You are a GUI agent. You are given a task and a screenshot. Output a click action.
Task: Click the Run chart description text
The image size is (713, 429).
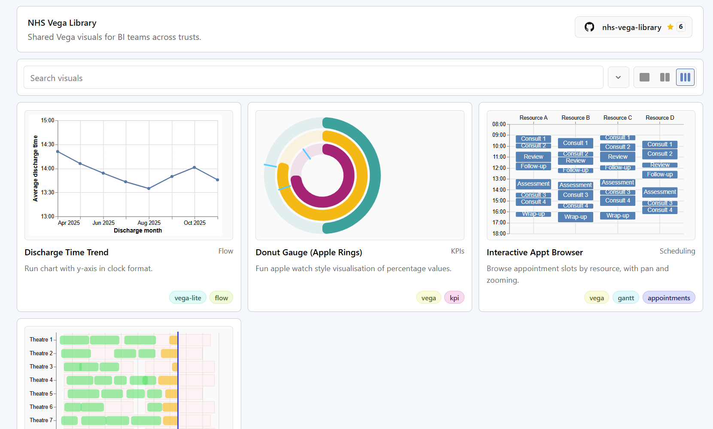coord(88,269)
